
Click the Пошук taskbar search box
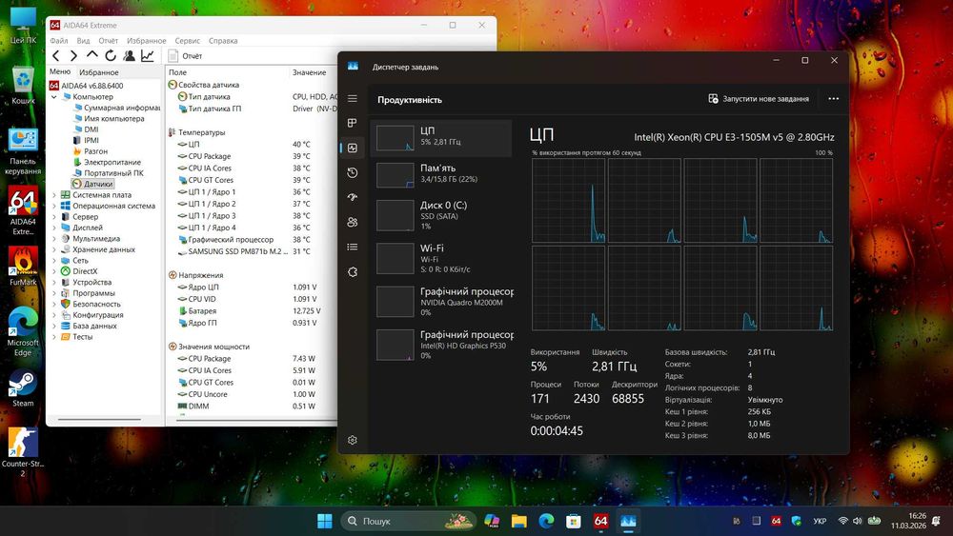(409, 521)
